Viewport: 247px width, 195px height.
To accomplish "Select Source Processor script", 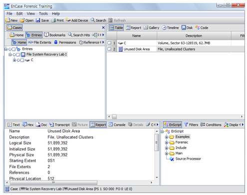I will 188,159.
